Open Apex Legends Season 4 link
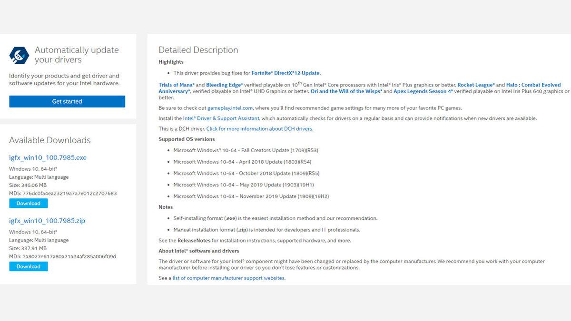Viewport: 571px width, 321px height. (x=423, y=91)
